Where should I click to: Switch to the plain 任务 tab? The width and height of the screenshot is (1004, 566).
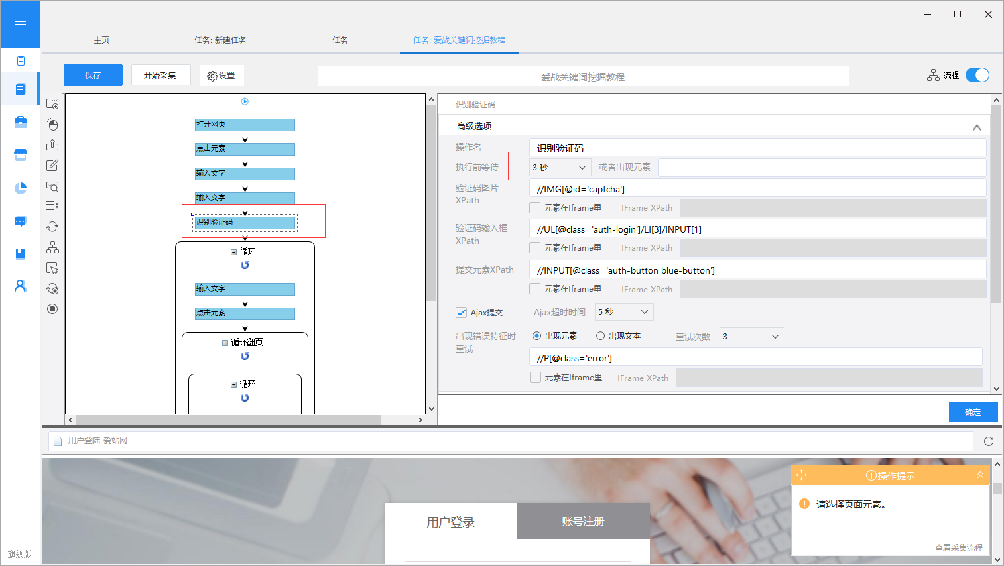[x=340, y=40]
